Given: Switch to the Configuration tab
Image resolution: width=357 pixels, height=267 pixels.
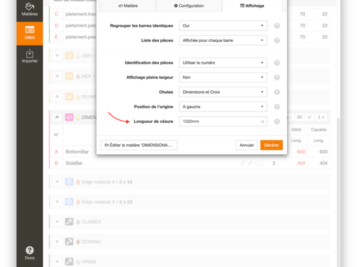Looking at the screenshot, I should click(x=189, y=5).
